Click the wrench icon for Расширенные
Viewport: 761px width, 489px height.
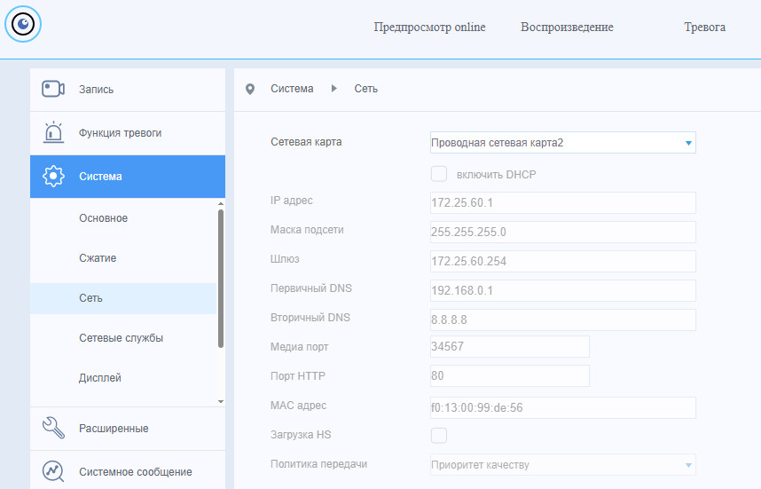tap(53, 428)
